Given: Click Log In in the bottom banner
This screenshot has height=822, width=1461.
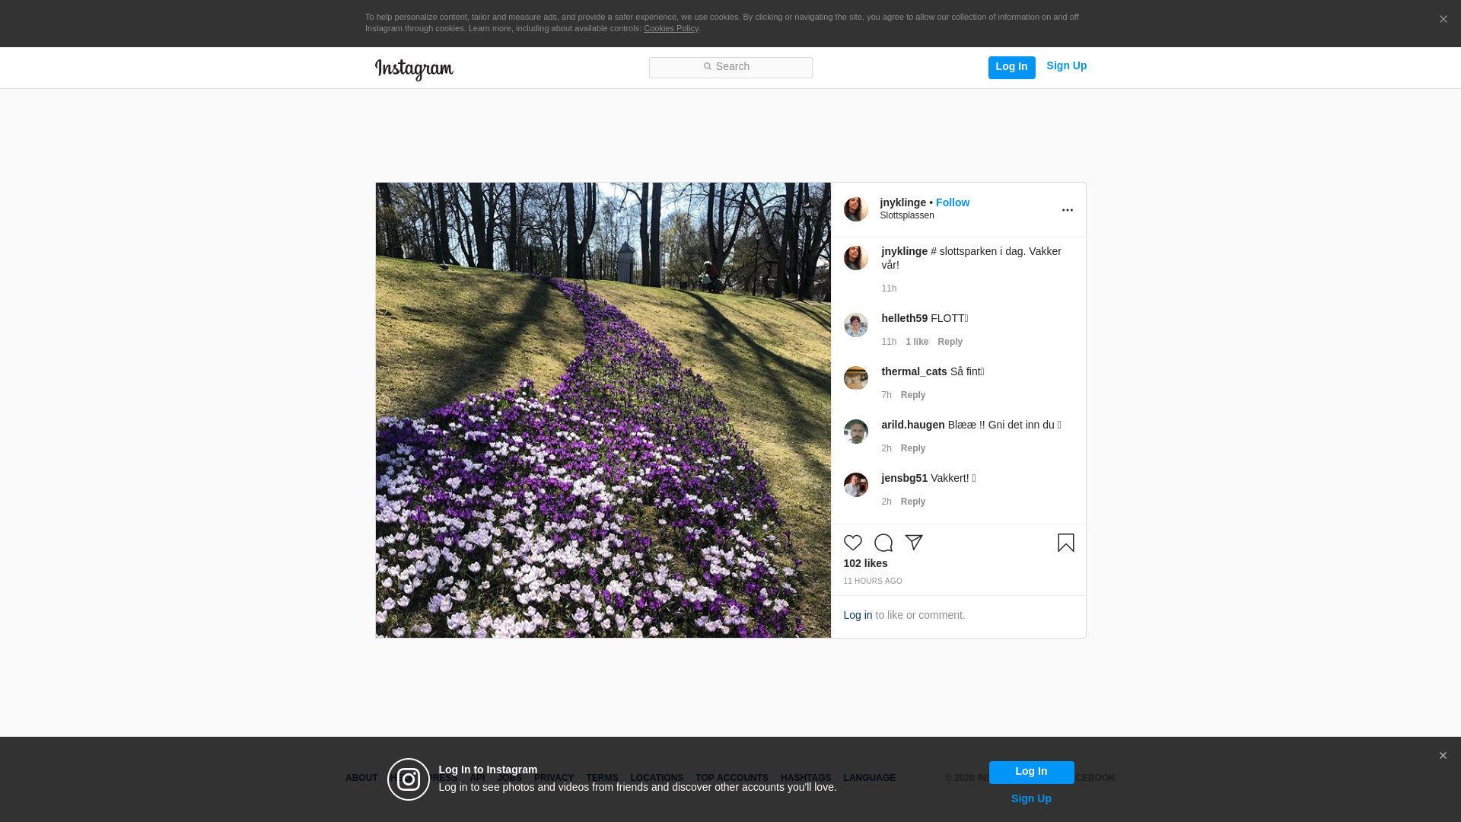Looking at the screenshot, I should pyautogui.click(x=1031, y=772).
